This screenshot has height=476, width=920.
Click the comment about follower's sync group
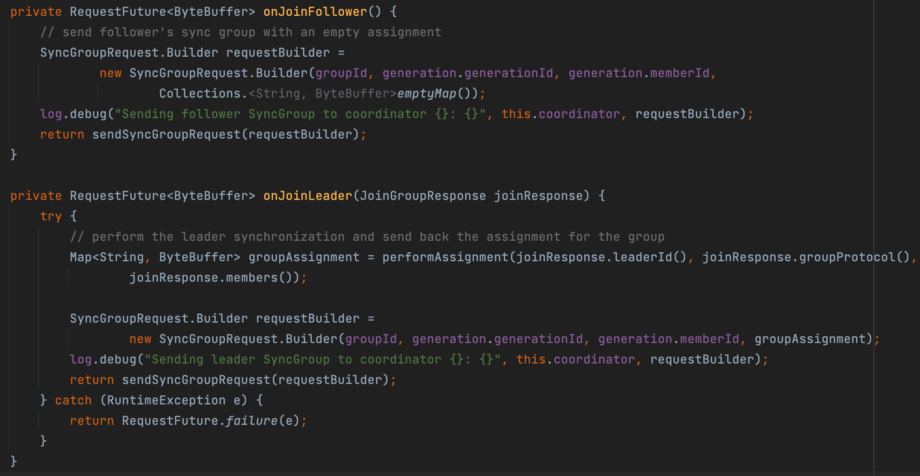240,32
